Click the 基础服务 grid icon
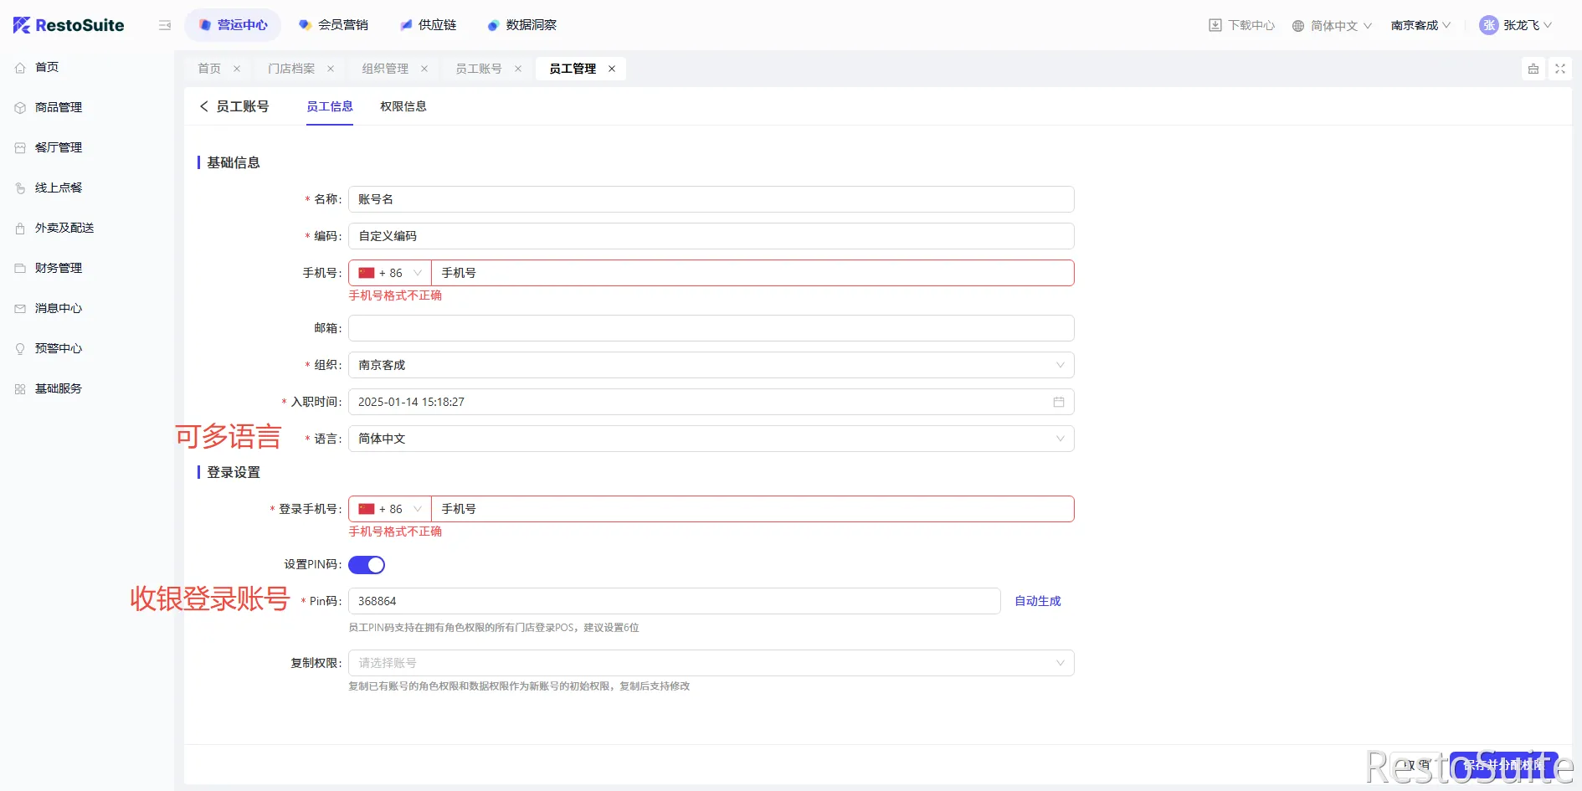Image resolution: width=1582 pixels, height=791 pixels. click(20, 388)
